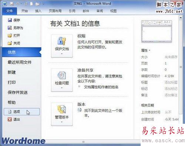This screenshot has width=185, height=146.
Task: Click the 今天 5:44 creation time value
Action: pos(172,119)
